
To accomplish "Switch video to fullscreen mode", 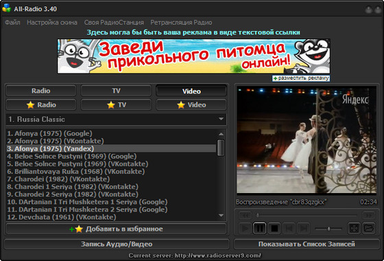I will [x=354, y=228].
